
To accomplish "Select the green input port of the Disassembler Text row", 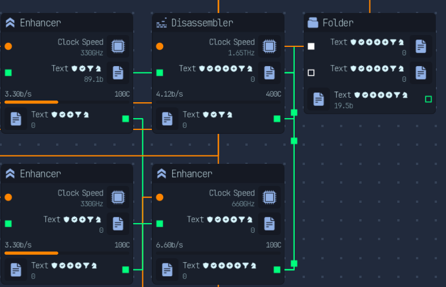I will click(160, 73).
